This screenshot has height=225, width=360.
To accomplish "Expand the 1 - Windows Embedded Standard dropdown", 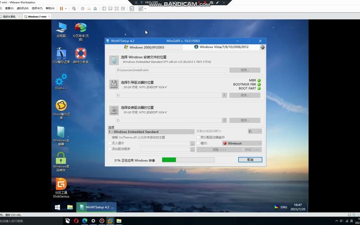I will point(151,132).
